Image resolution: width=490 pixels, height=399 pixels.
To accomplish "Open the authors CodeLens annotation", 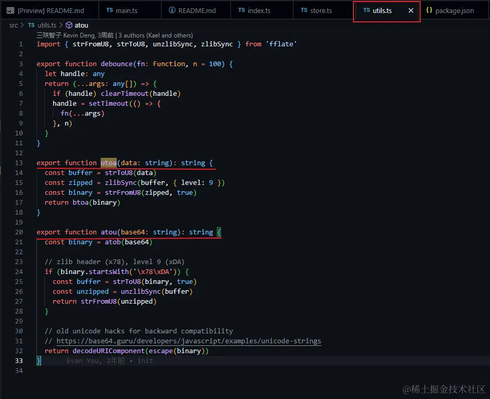I will pos(115,35).
